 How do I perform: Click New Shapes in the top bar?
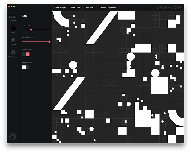click(61, 7)
